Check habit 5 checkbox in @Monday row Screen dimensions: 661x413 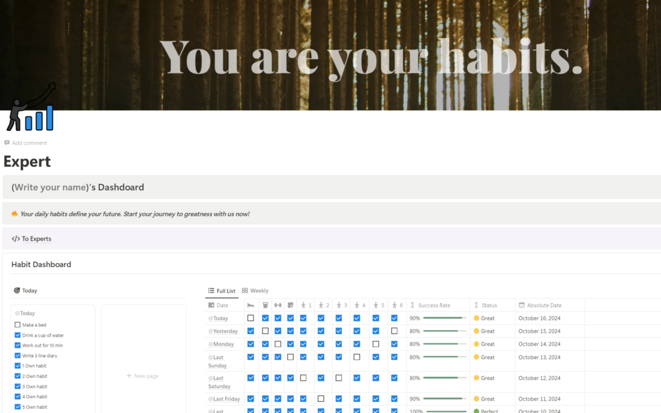(376, 344)
